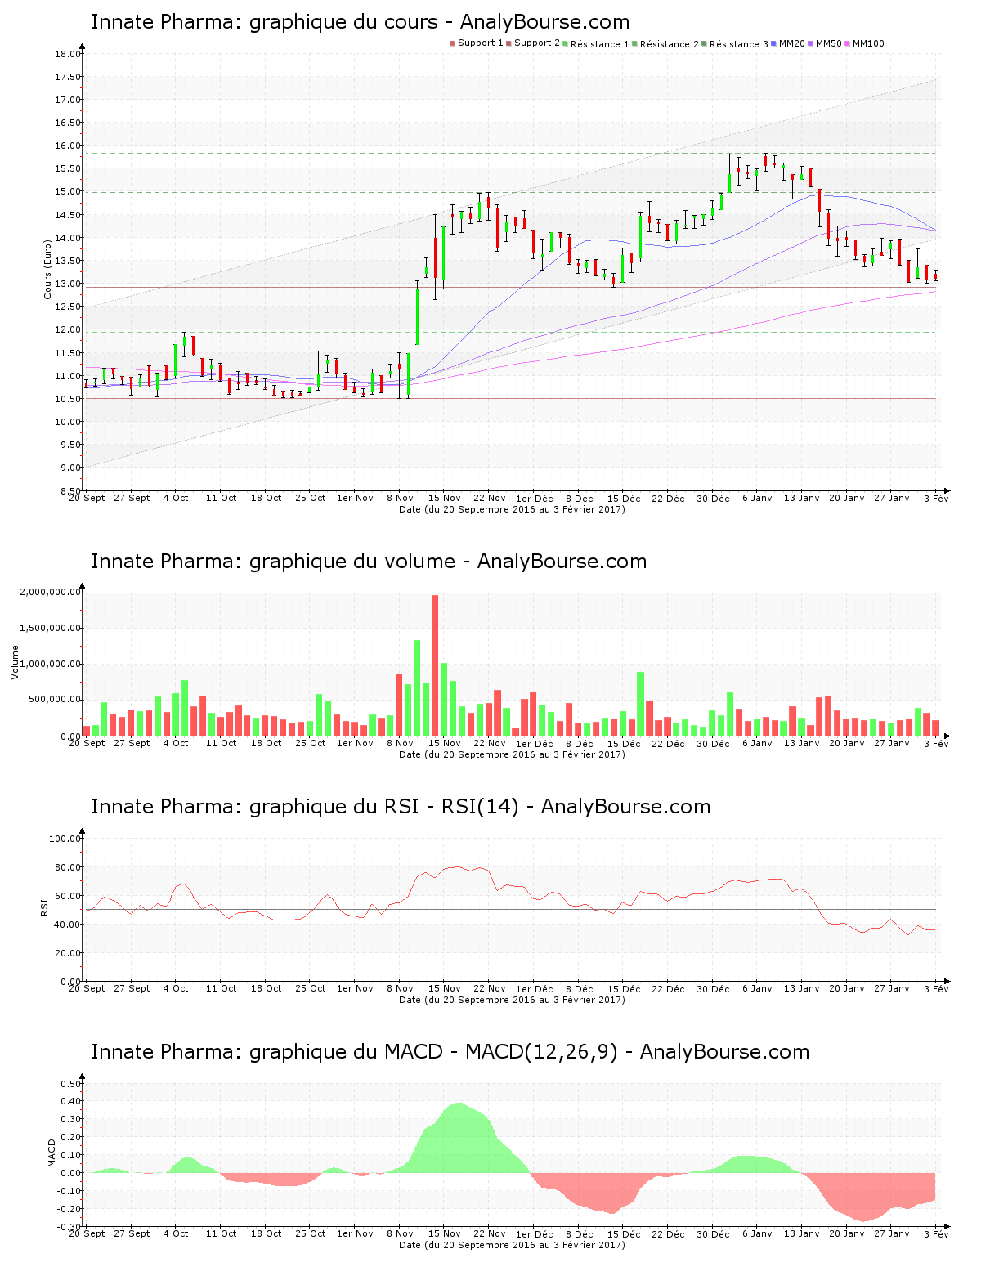Click the Support 2 legend color swatch
981x1267 pixels.
pos(508,43)
